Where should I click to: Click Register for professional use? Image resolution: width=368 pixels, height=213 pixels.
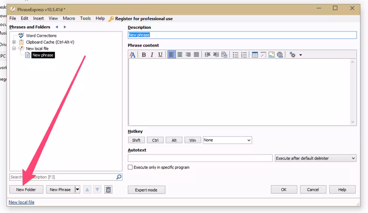144,19
